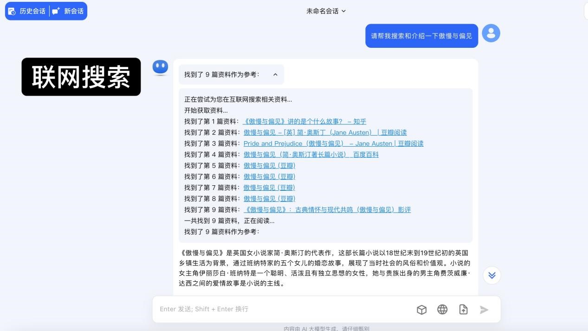This screenshot has width=588, height=331.
Task: Click the user message bubble 请帮我搜索和介绍
Action: (421, 36)
